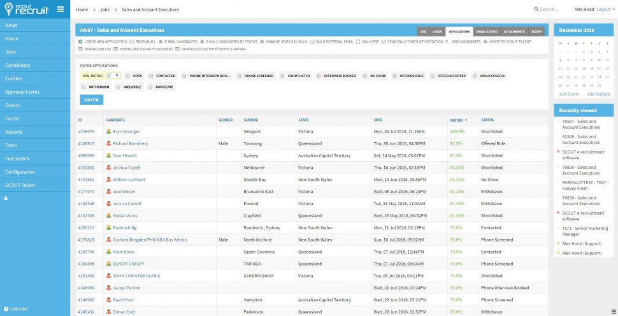Go to Jobs in the breadcrumb
The image size is (618, 316).
tap(105, 10)
